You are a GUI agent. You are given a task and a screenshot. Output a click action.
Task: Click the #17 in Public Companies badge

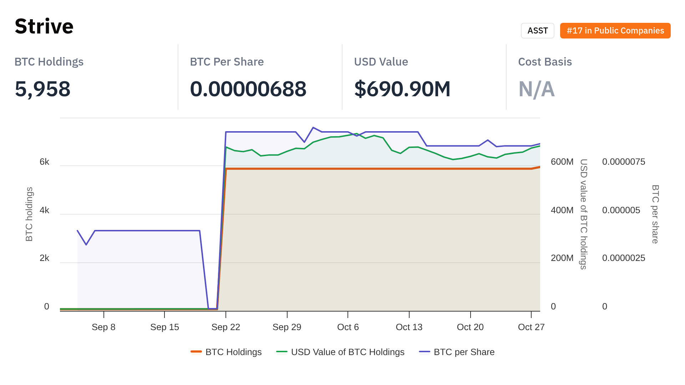pyautogui.click(x=615, y=31)
